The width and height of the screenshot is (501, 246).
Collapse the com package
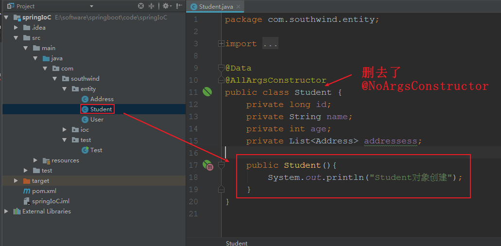pyautogui.click(x=45, y=69)
